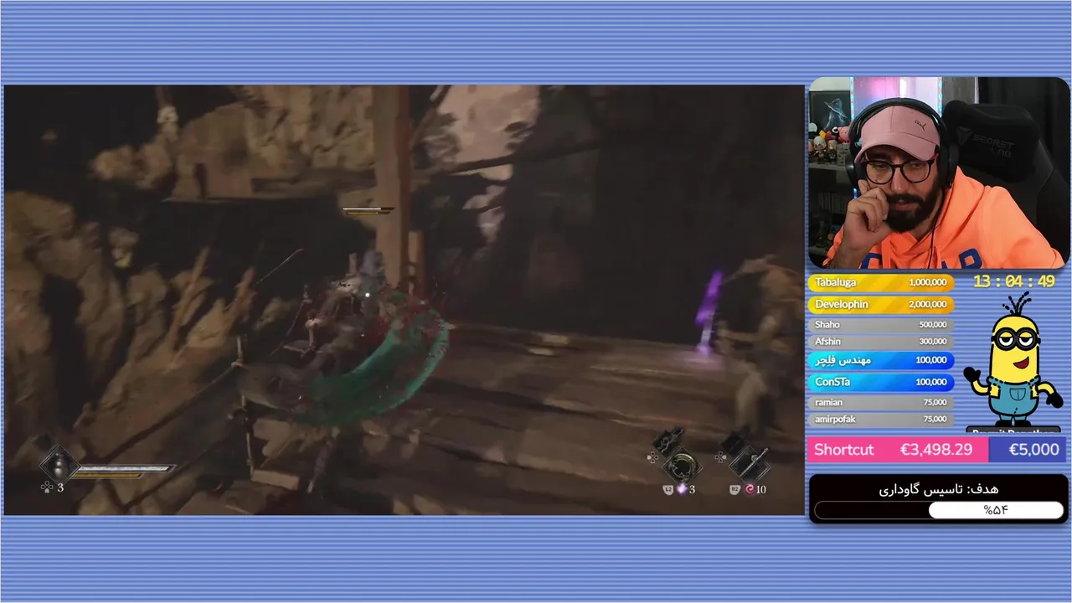Select the ramian donor row
1072x603 pixels.
tap(880, 402)
